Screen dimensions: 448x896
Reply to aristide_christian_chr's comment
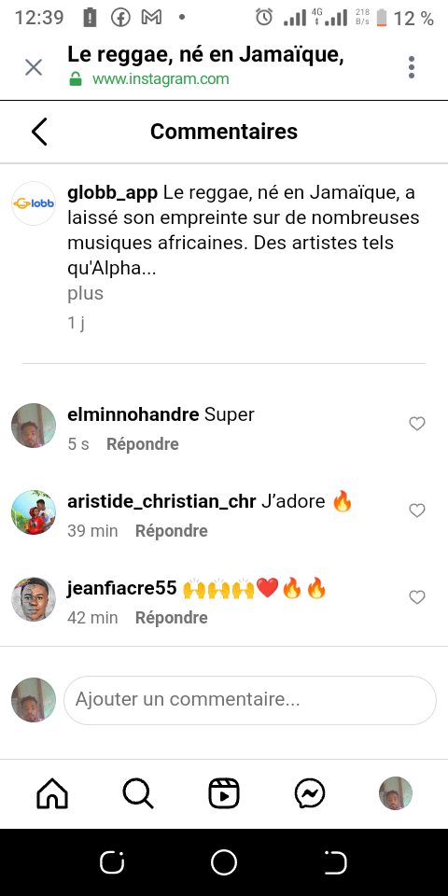(x=172, y=531)
